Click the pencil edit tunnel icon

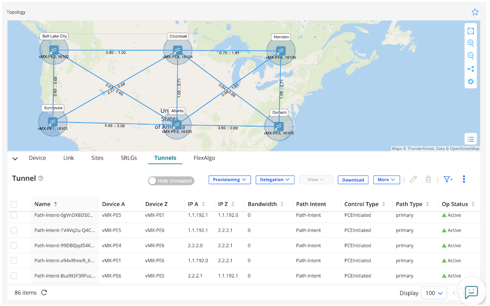pyautogui.click(x=413, y=179)
